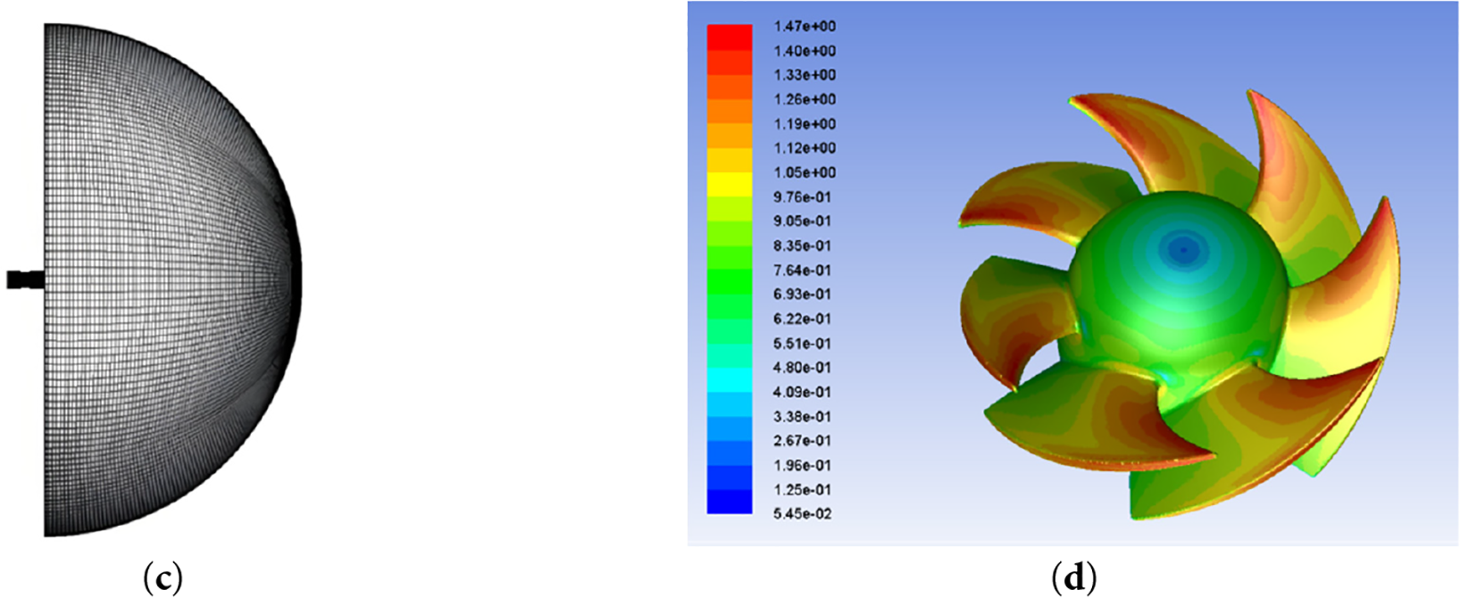The width and height of the screenshot is (1460, 598).
Task: Select the 1.26e+00 legend label
Action: 804,99
